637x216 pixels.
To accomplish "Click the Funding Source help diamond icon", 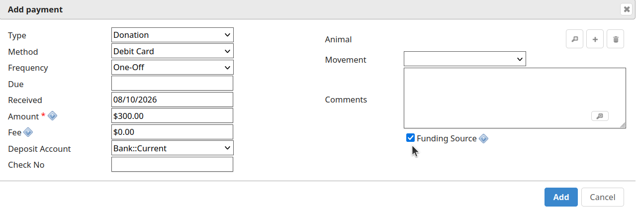I will (x=483, y=138).
